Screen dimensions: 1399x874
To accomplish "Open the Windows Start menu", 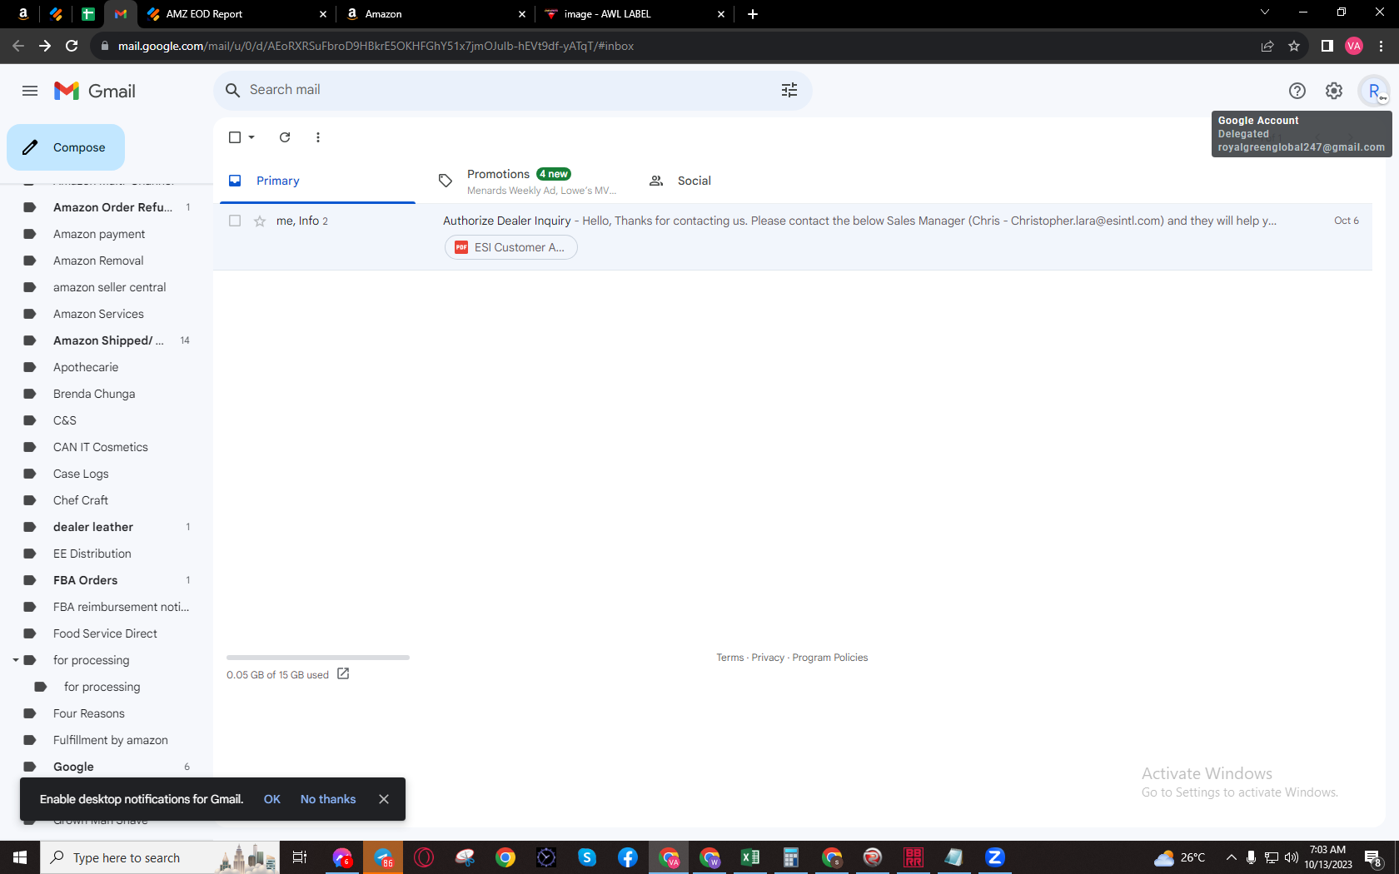I will click(20, 857).
